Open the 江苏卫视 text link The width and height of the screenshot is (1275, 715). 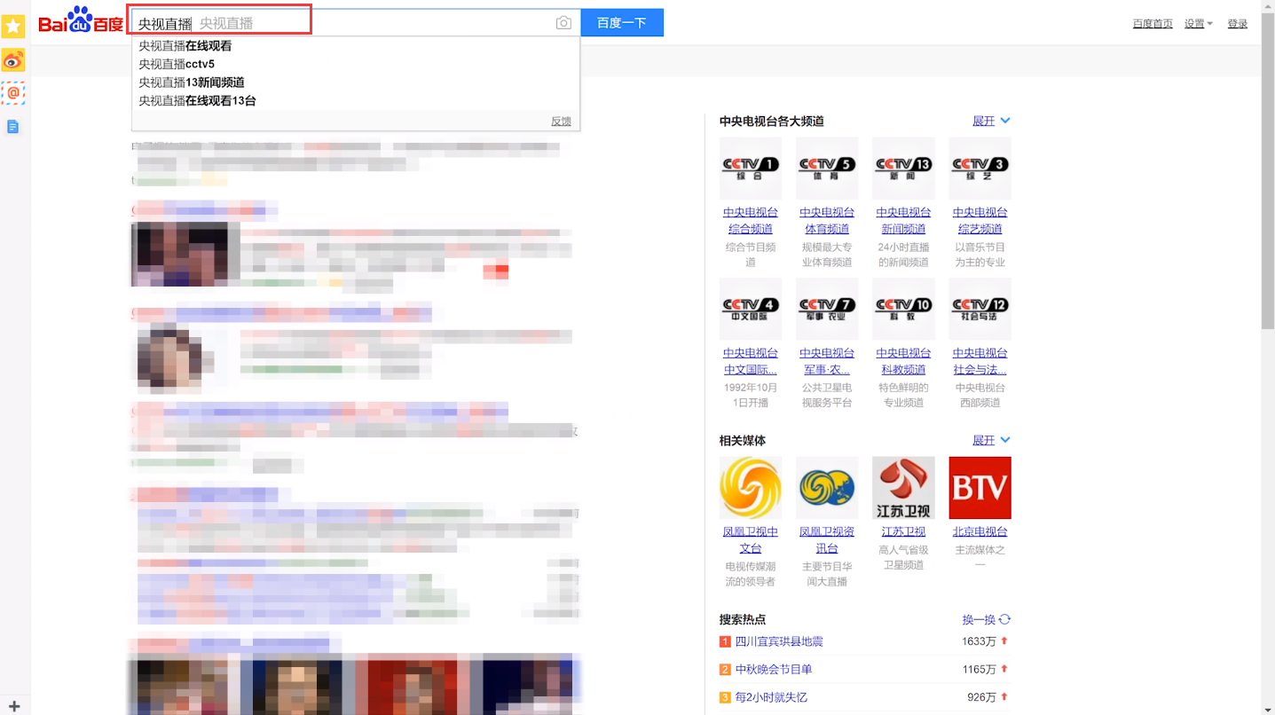point(903,531)
